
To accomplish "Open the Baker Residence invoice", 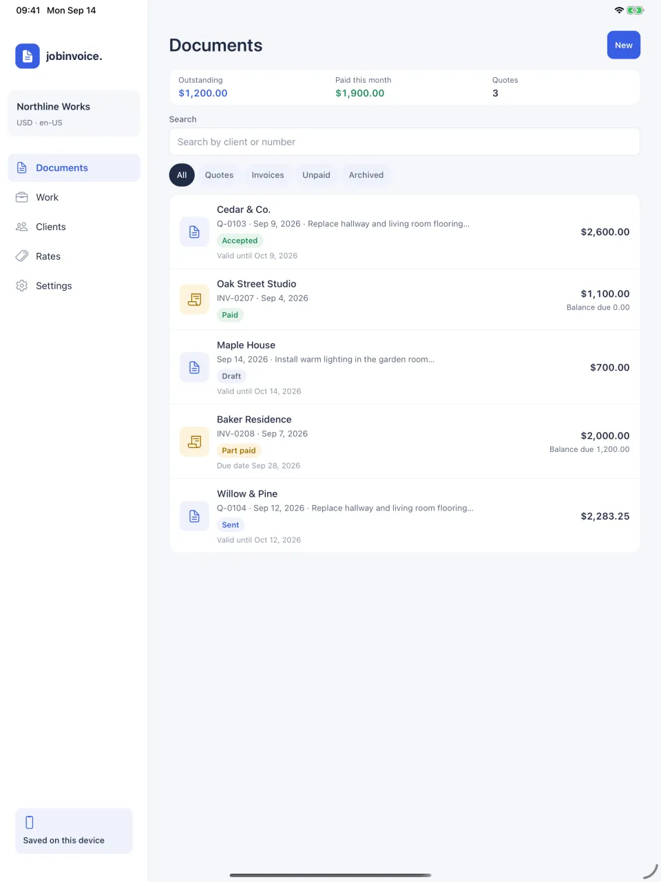I will 405,442.
